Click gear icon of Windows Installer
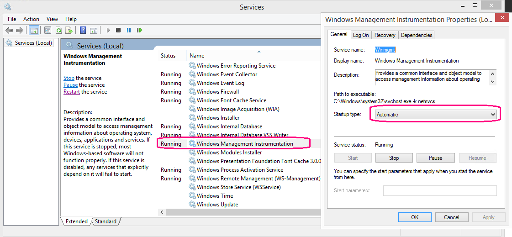 click(x=192, y=118)
